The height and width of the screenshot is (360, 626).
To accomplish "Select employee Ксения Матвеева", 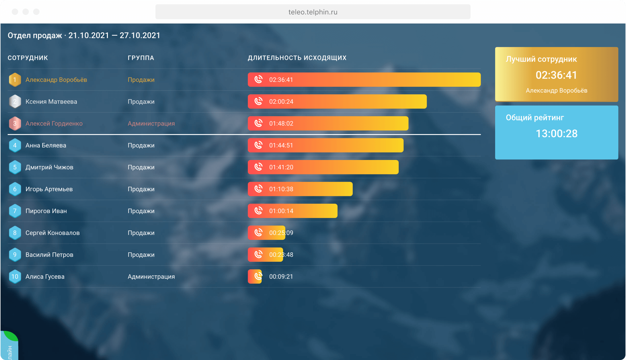I will (51, 101).
